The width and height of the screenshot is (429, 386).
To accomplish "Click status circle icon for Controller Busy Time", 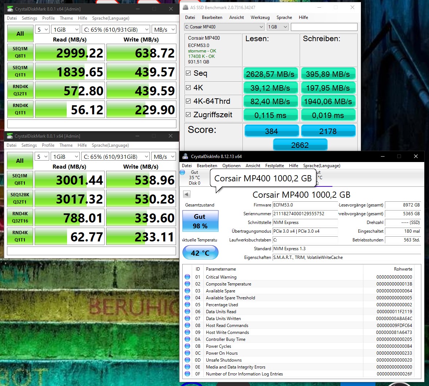I will (187, 339).
